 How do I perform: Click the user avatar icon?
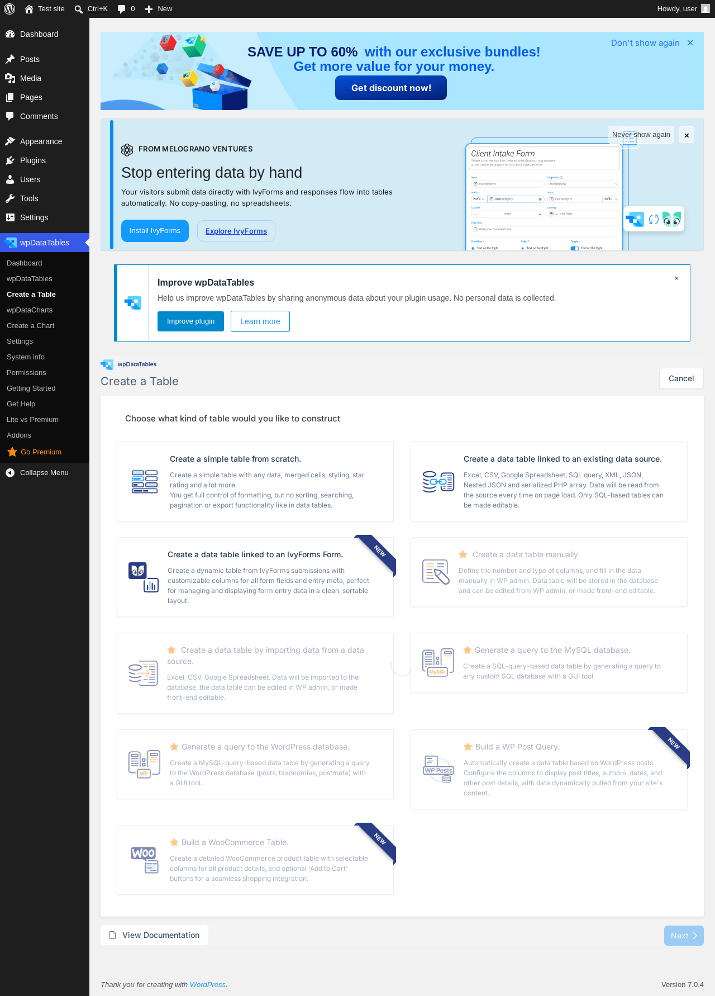coord(706,9)
